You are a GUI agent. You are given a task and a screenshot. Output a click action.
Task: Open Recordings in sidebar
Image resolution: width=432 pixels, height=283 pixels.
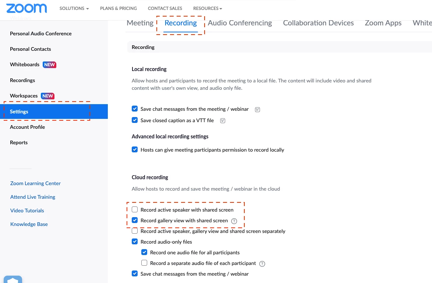[x=22, y=80]
